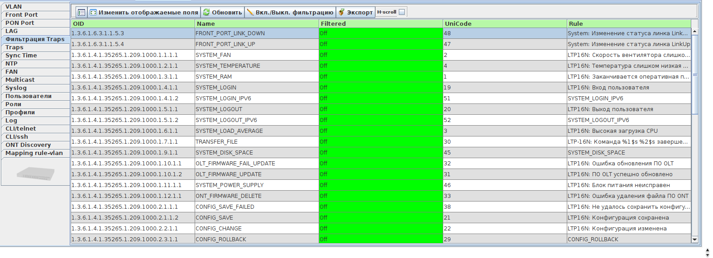The width and height of the screenshot is (713, 258).
Task: Open the CLI/telnet tab
Action: pyautogui.click(x=36, y=129)
